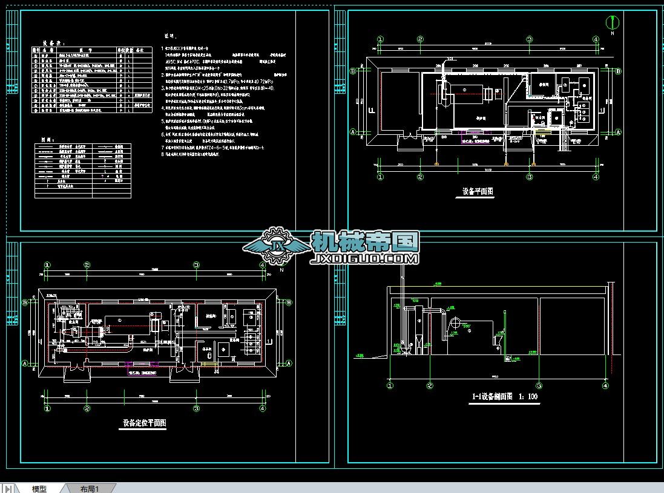Select the north arrow symbol above the equipment plan
The width and height of the screenshot is (664, 493).
613,22
